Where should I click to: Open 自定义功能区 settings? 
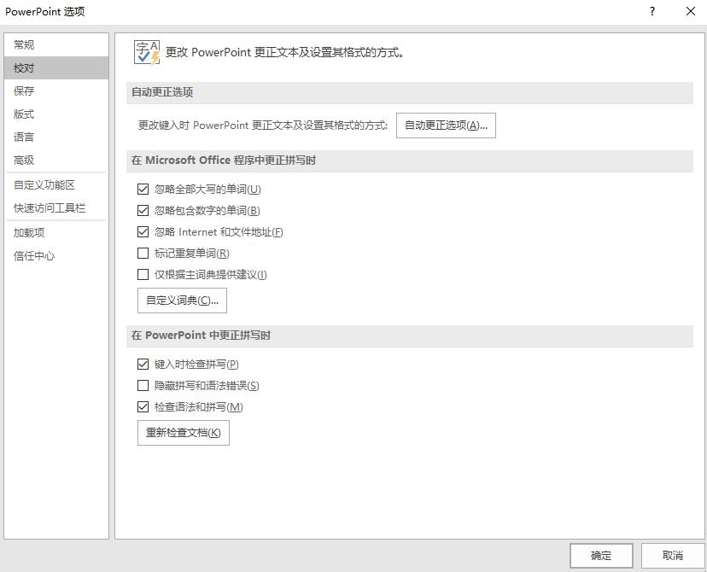click(56, 184)
